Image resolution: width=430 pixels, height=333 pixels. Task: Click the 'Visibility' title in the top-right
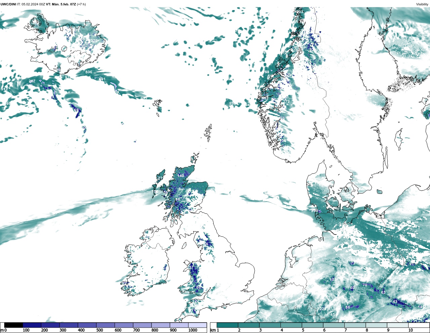point(422,4)
